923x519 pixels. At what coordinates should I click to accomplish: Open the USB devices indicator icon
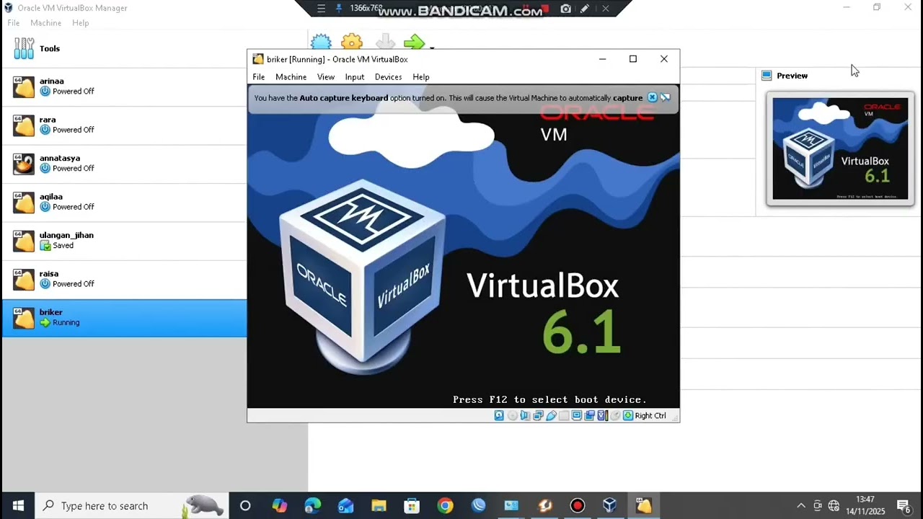(551, 415)
